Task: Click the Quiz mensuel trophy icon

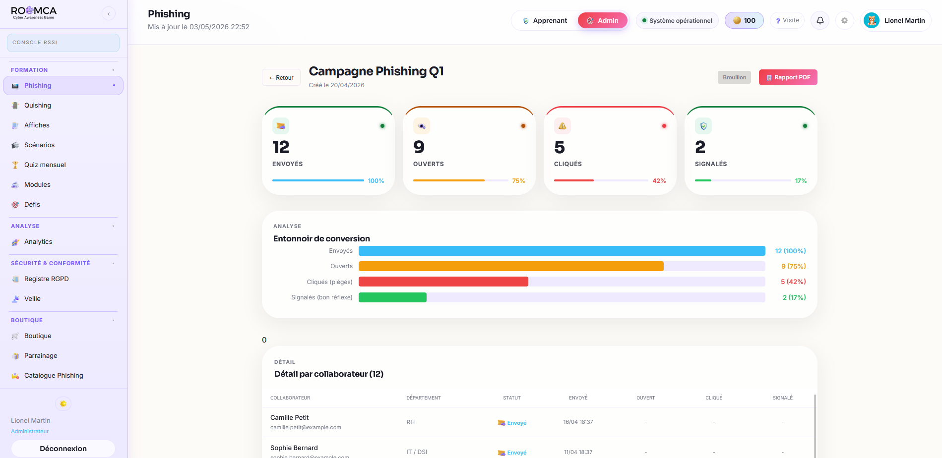Action: 15,165
